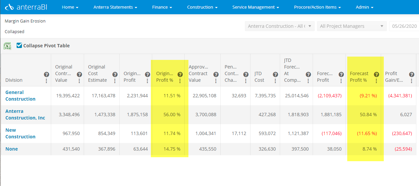
Task: Select Approved Contract Value cell 3,700,088
Action: click(204, 115)
